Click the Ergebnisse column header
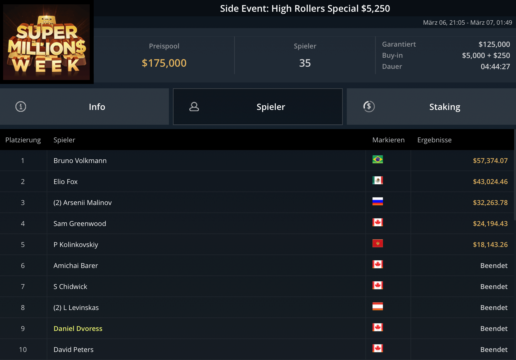This screenshot has width=516, height=360. (x=434, y=140)
